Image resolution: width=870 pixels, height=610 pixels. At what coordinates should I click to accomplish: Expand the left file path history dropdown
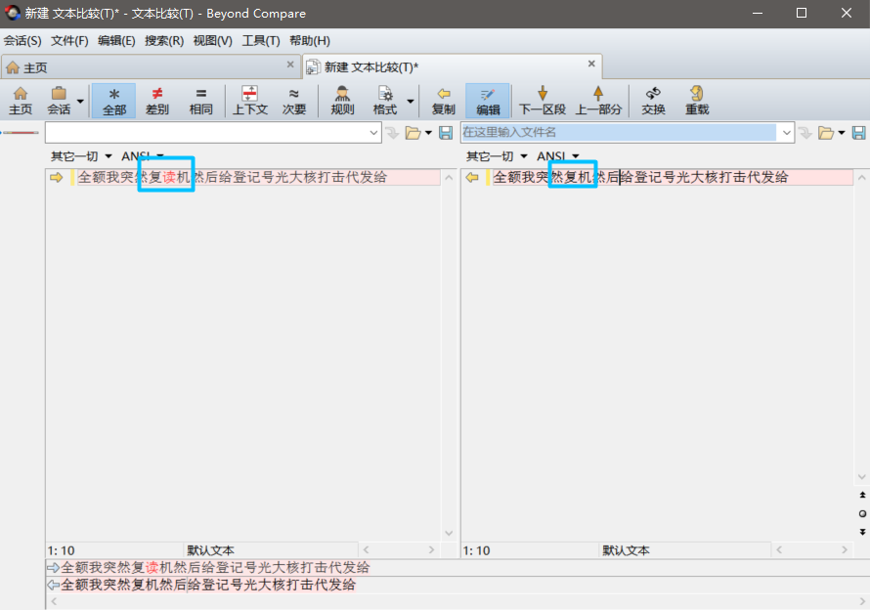click(x=373, y=133)
